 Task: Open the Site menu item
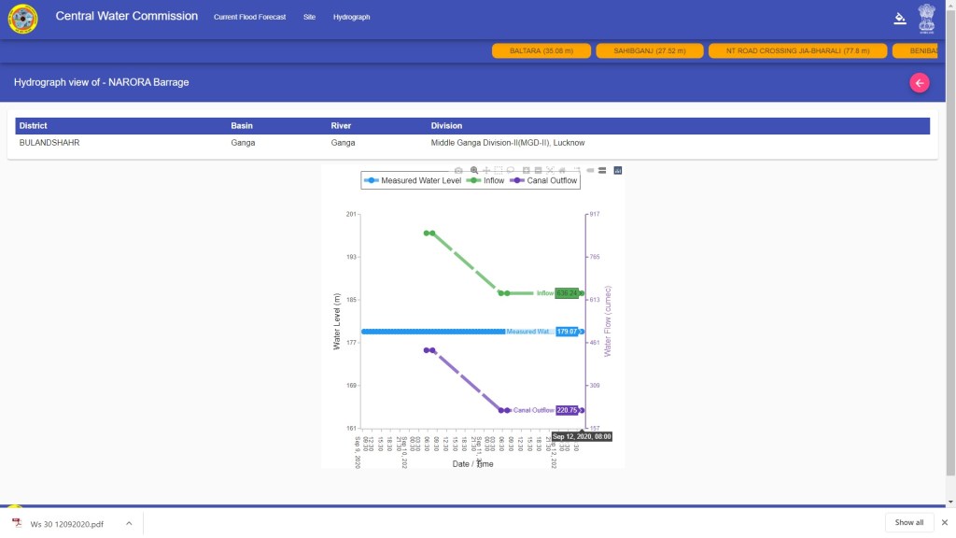(x=309, y=18)
